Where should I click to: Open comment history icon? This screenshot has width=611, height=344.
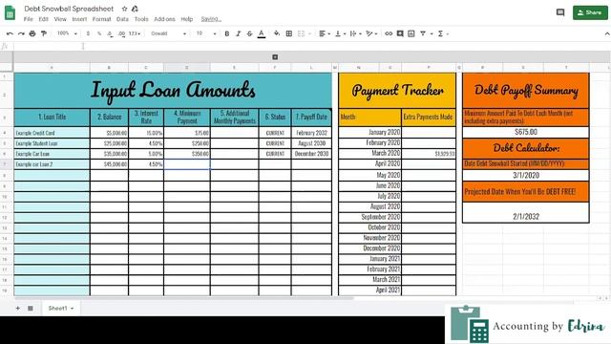560,12
